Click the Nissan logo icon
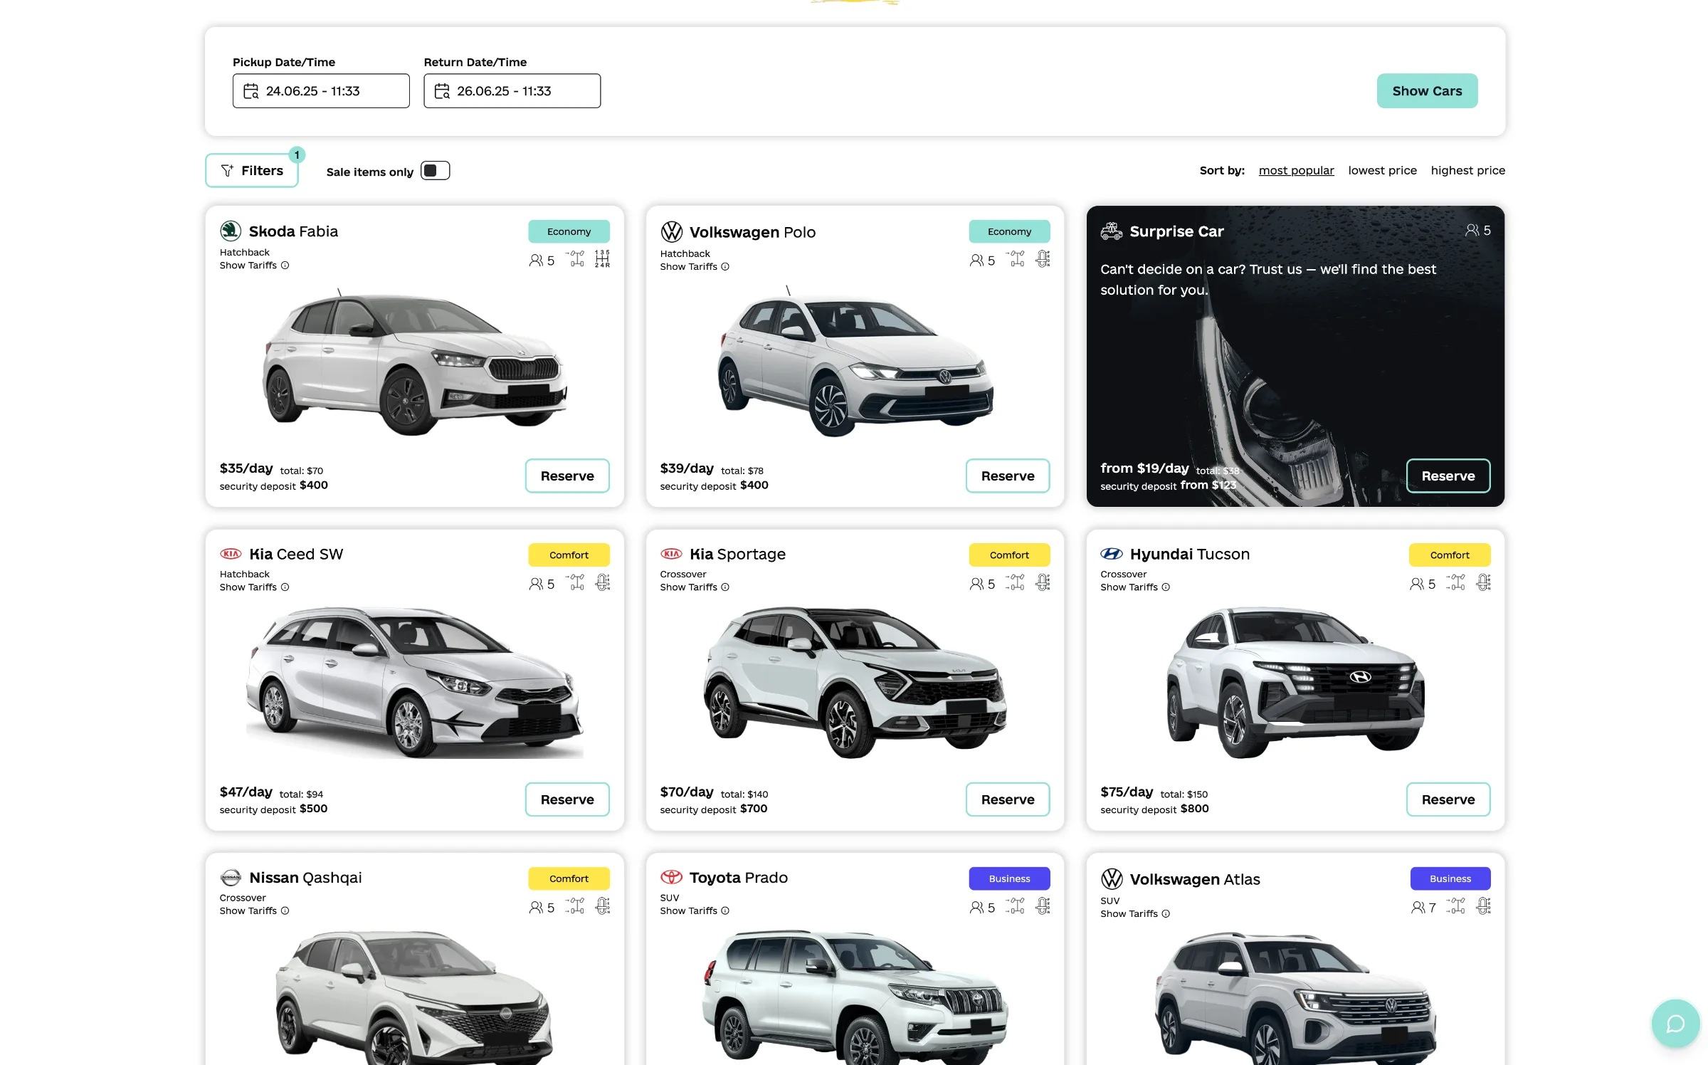Image resolution: width=1708 pixels, height=1065 pixels. click(231, 878)
